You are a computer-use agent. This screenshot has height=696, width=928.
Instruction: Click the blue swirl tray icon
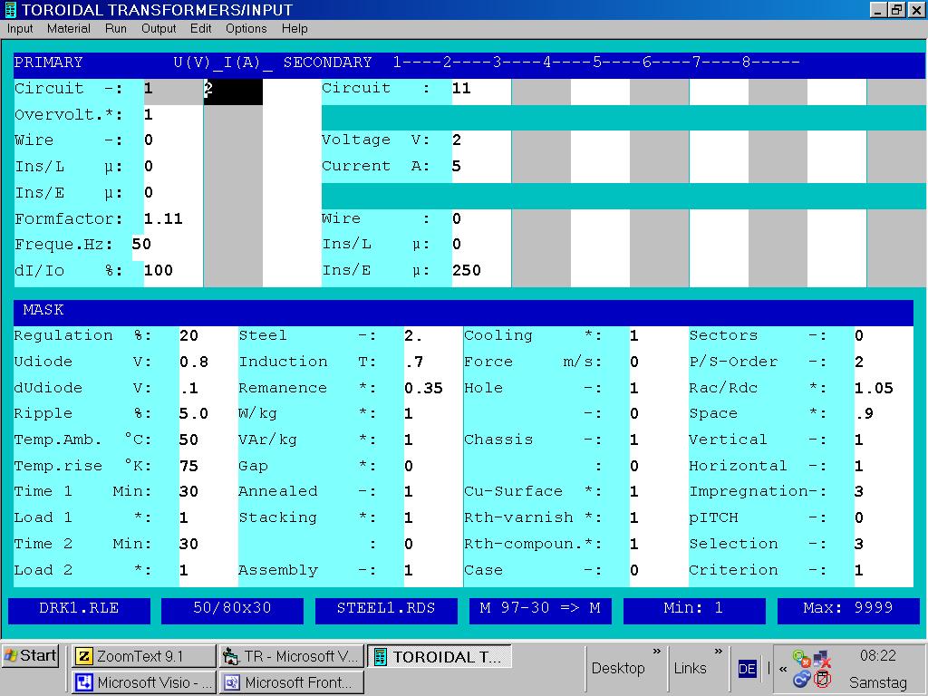pyautogui.click(x=801, y=679)
